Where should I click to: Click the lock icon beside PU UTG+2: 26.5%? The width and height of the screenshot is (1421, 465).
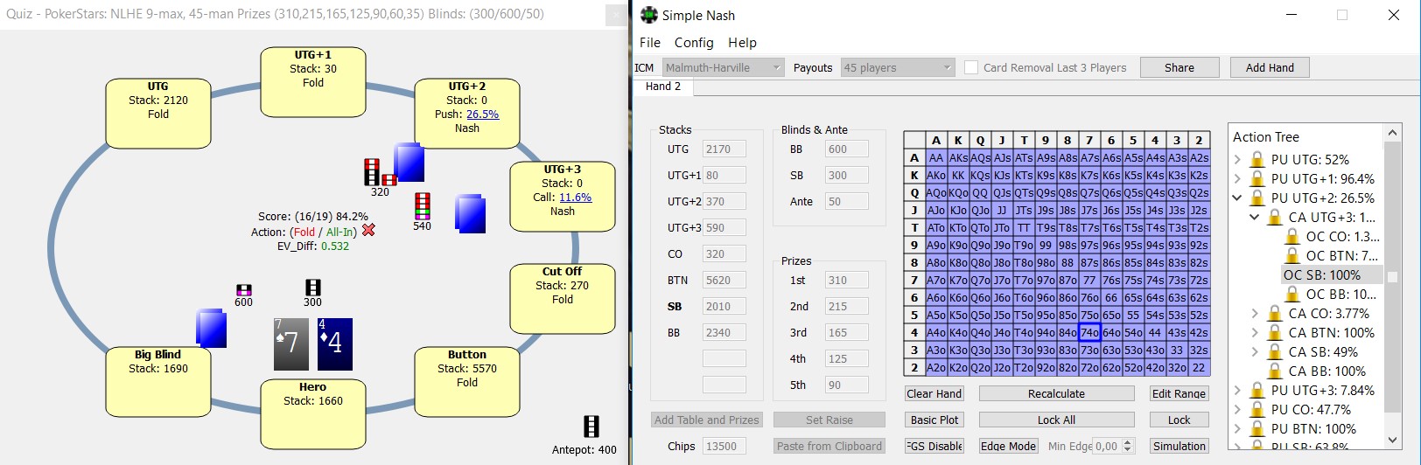[1256, 198]
